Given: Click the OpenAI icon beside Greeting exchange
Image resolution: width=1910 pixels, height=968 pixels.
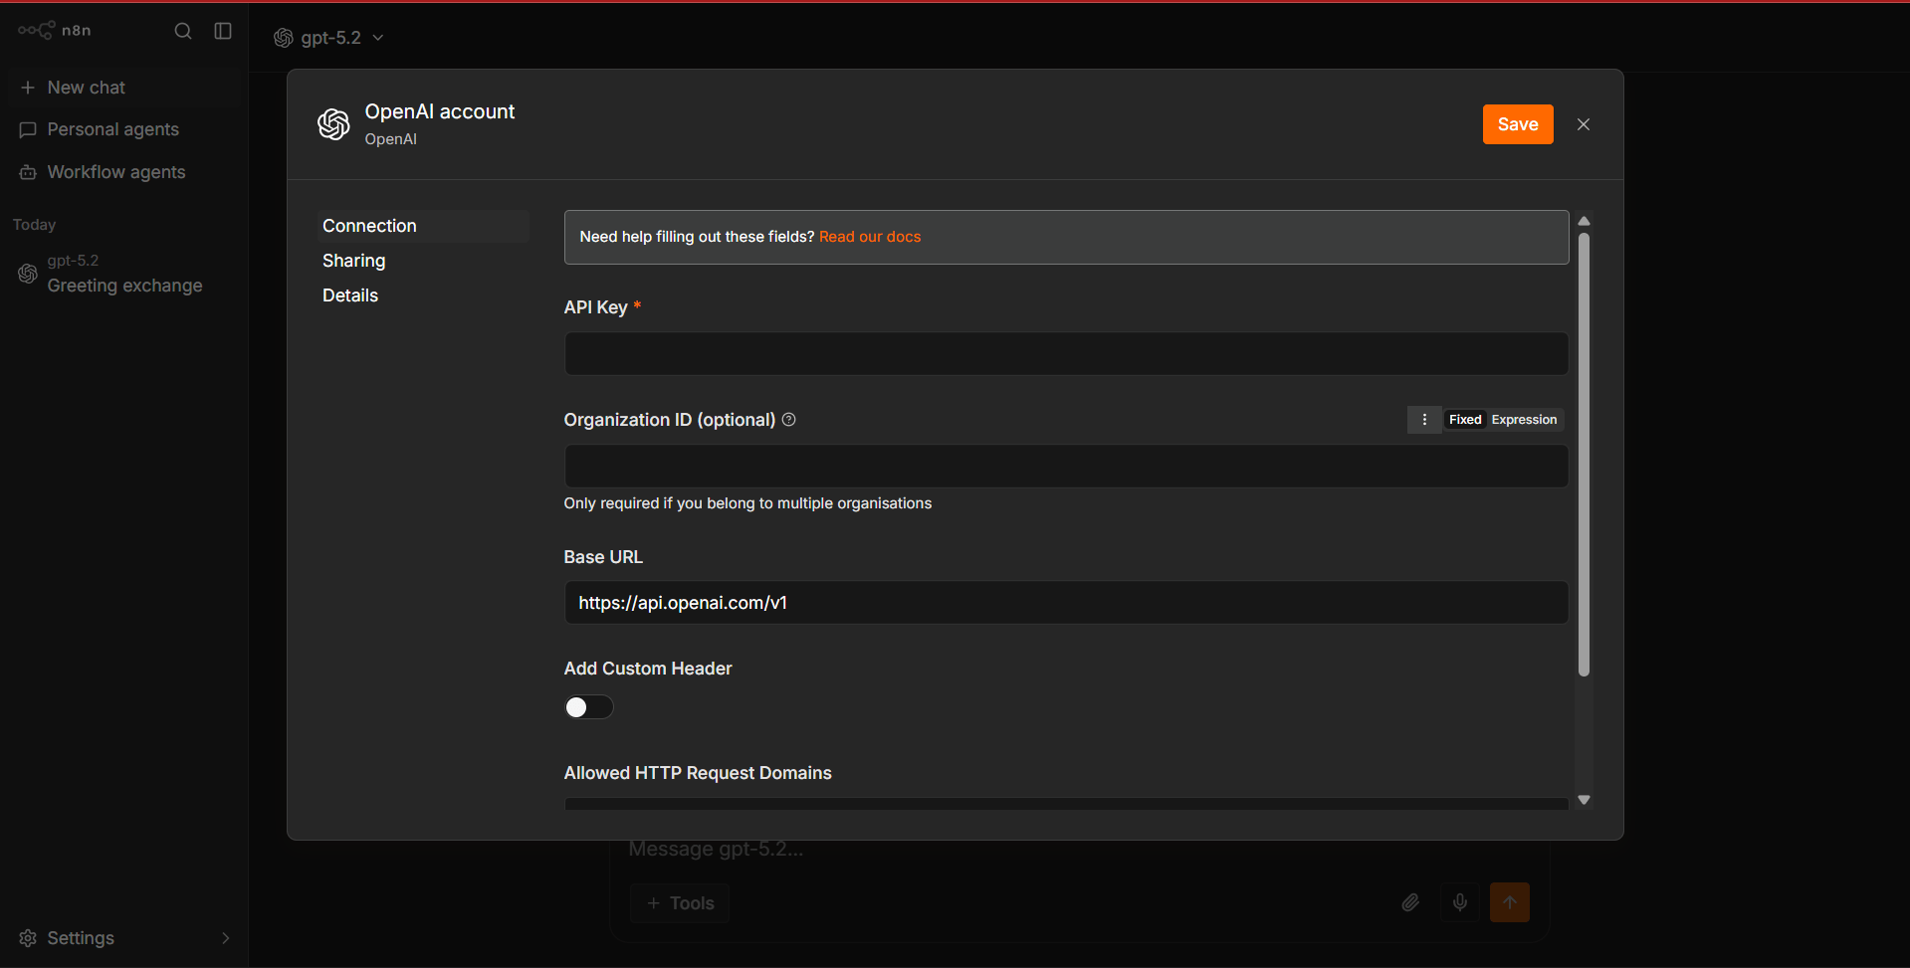Looking at the screenshot, I should (x=28, y=274).
